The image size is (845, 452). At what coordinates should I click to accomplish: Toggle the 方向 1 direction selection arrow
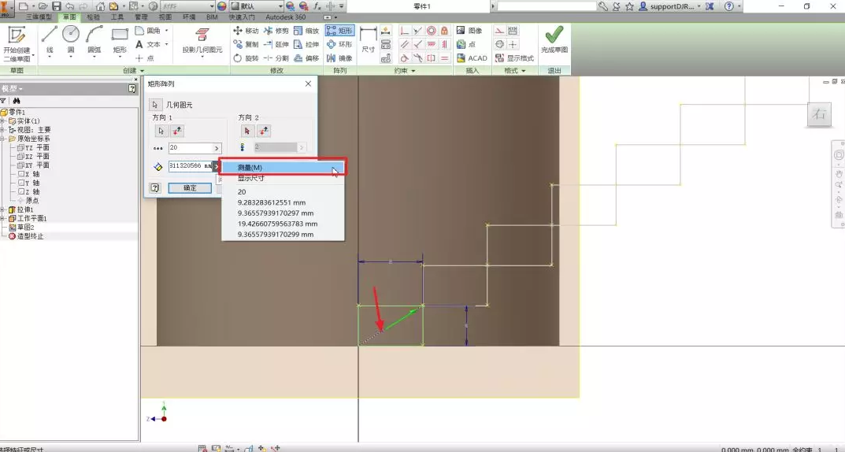tap(161, 131)
